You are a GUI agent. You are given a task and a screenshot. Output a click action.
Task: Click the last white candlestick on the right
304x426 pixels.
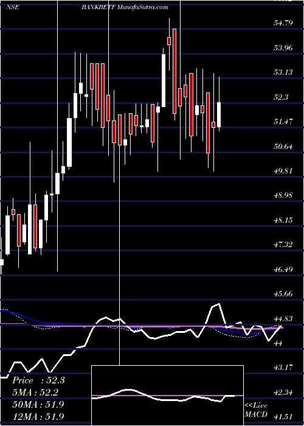coord(219,114)
